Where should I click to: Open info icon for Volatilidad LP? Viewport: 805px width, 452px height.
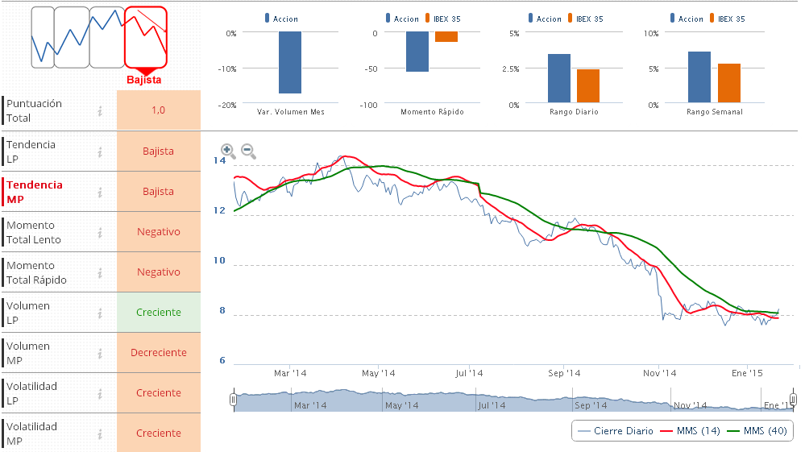tap(100, 393)
